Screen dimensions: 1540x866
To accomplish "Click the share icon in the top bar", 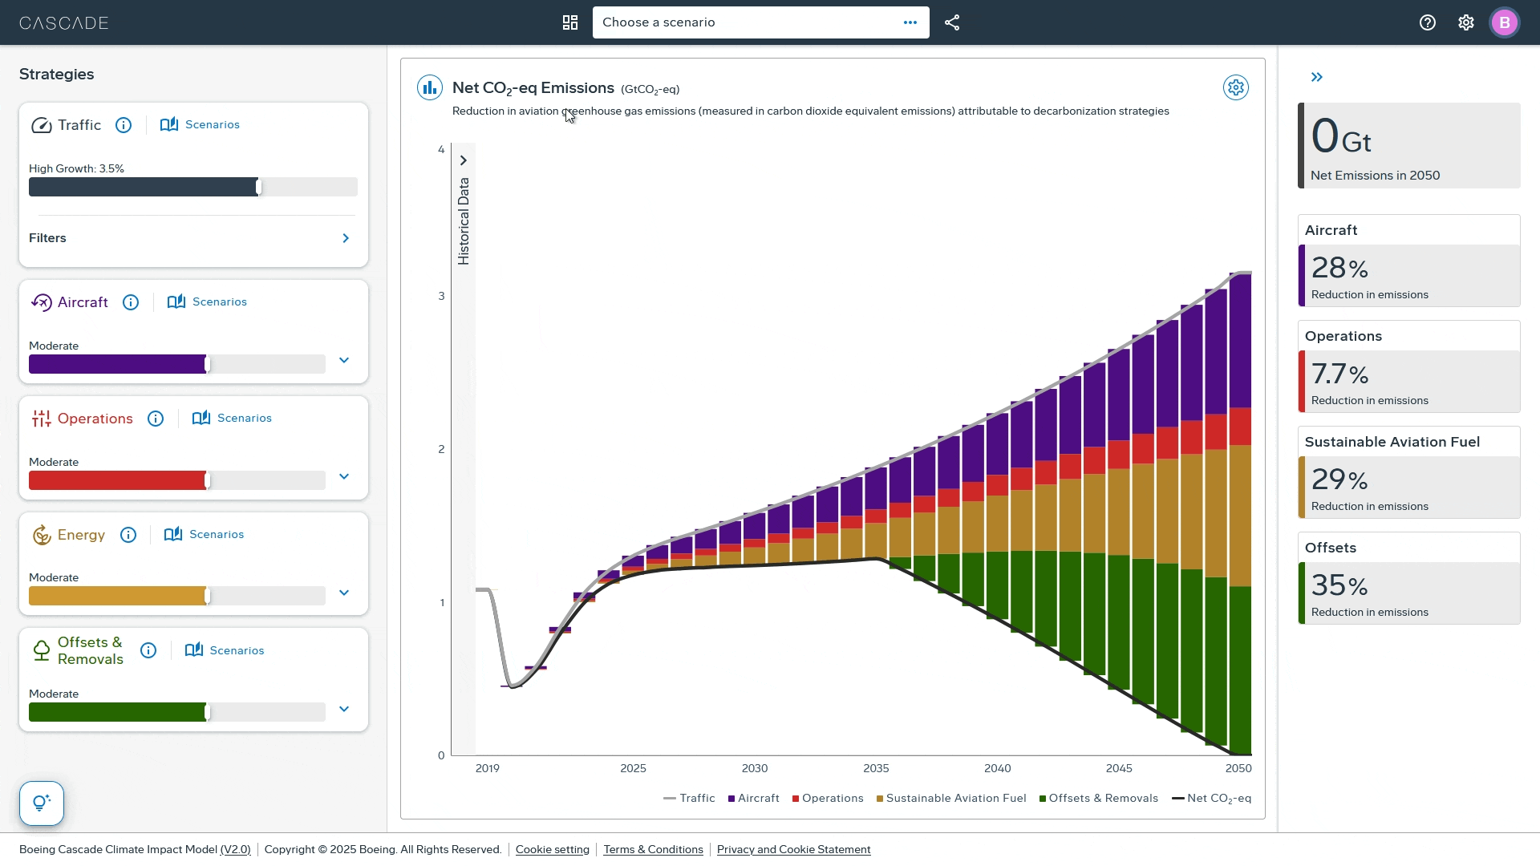I will tap(952, 22).
